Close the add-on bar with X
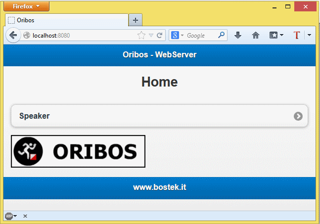320x224 pixels. click(x=25, y=216)
